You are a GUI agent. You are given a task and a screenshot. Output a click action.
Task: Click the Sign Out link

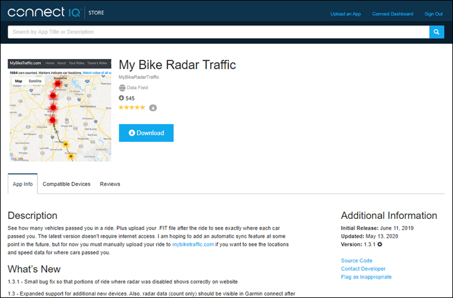point(434,14)
